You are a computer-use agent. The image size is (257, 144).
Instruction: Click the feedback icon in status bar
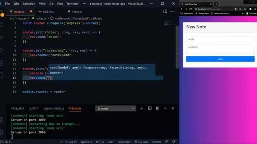click(167, 142)
